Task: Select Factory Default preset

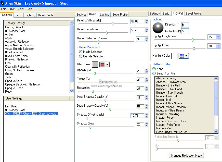Action: tap(14, 27)
